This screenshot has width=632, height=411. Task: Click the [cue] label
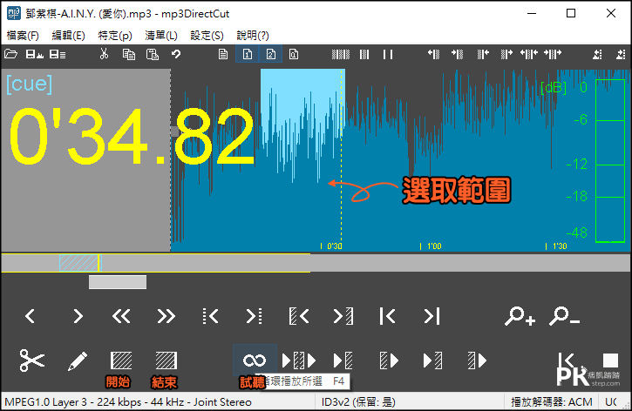(x=29, y=84)
